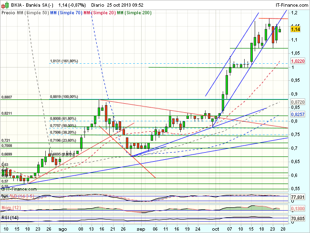The height and width of the screenshot is (233, 310).
Task: Select the 0,8008 (61,80%) Fibonacci label
Action: click(63, 119)
